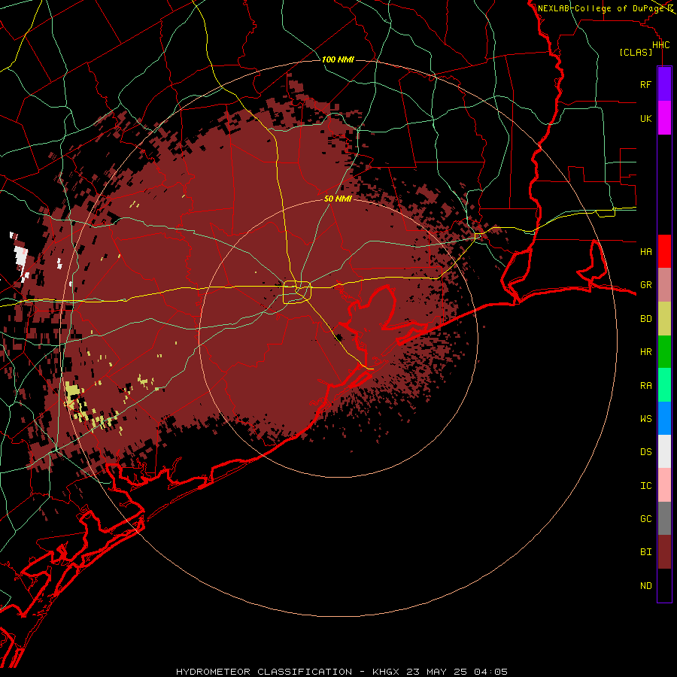
Task: Click the "UK" legend label
Action: (645, 118)
